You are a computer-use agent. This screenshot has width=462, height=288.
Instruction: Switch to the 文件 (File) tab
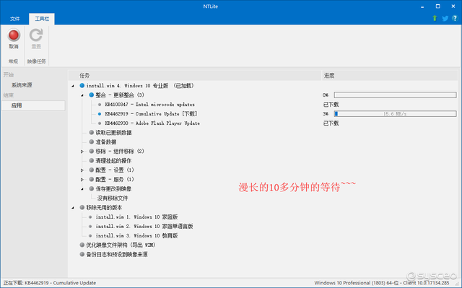point(14,19)
